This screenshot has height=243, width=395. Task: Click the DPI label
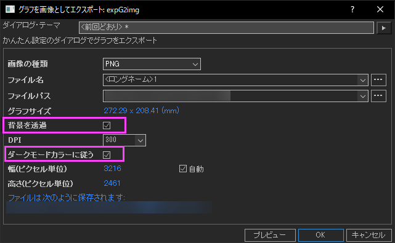[x=15, y=140]
